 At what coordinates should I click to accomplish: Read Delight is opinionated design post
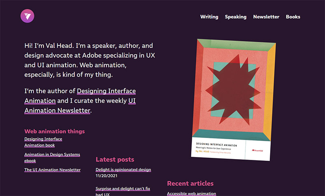coord(123,170)
